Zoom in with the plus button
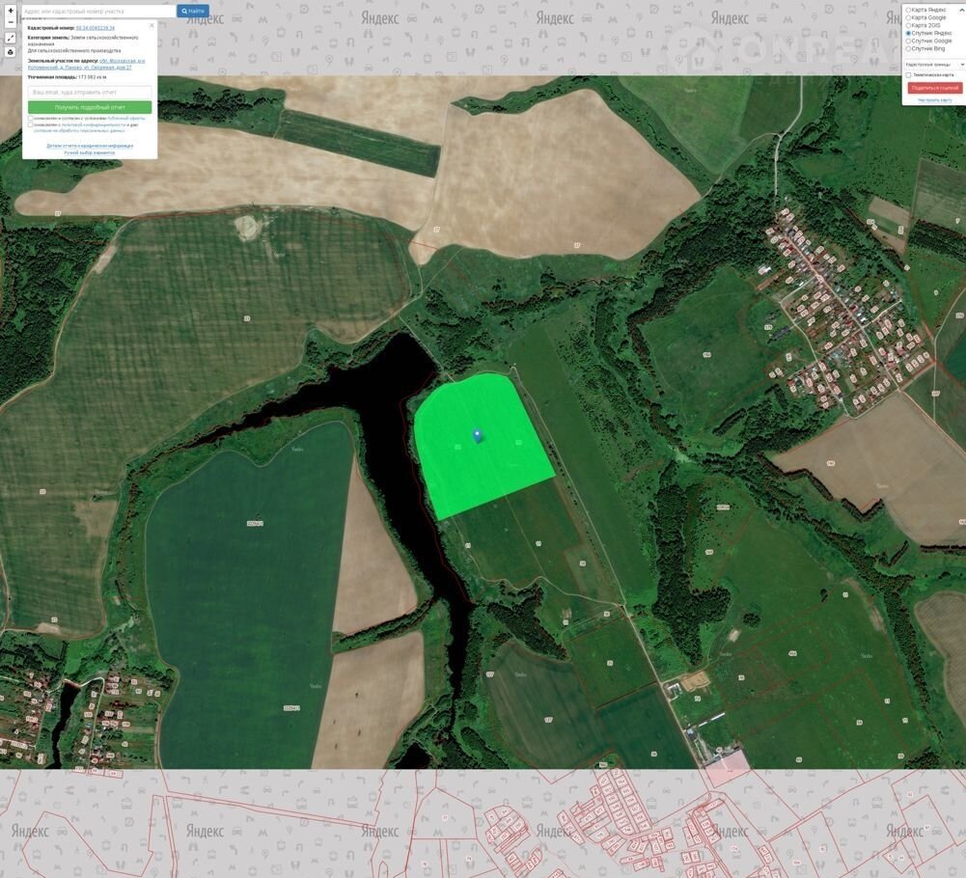This screenshot has height=878, width=966. pos(11,10)
